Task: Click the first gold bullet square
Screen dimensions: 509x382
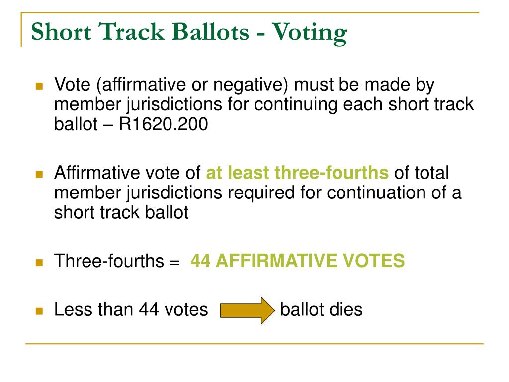Action: click(39, 86)
